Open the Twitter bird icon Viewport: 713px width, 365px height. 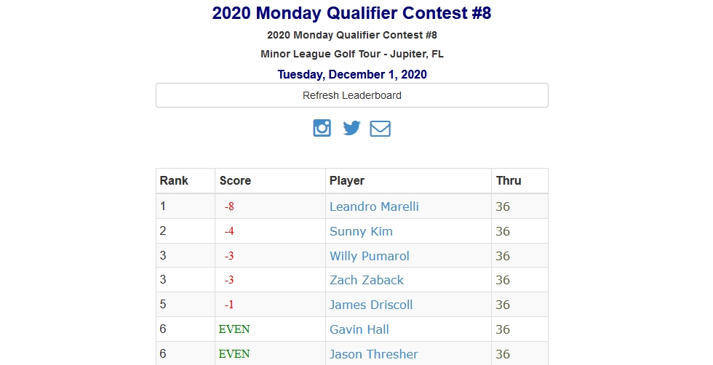point(351,128)
